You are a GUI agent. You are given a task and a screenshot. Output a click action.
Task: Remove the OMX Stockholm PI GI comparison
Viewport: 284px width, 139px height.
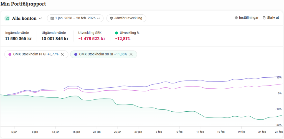[x=62, y=54]
